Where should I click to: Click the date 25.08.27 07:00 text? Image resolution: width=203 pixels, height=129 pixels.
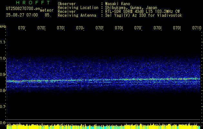(22, 15)
